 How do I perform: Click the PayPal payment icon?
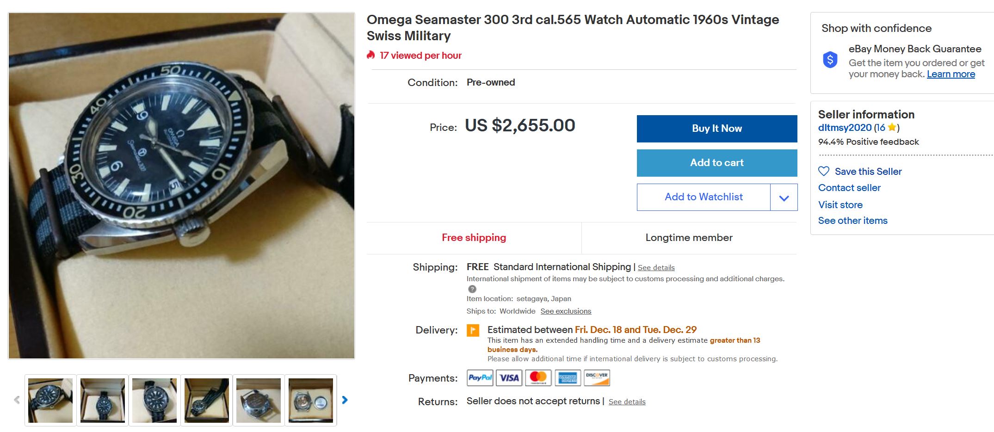480,378
